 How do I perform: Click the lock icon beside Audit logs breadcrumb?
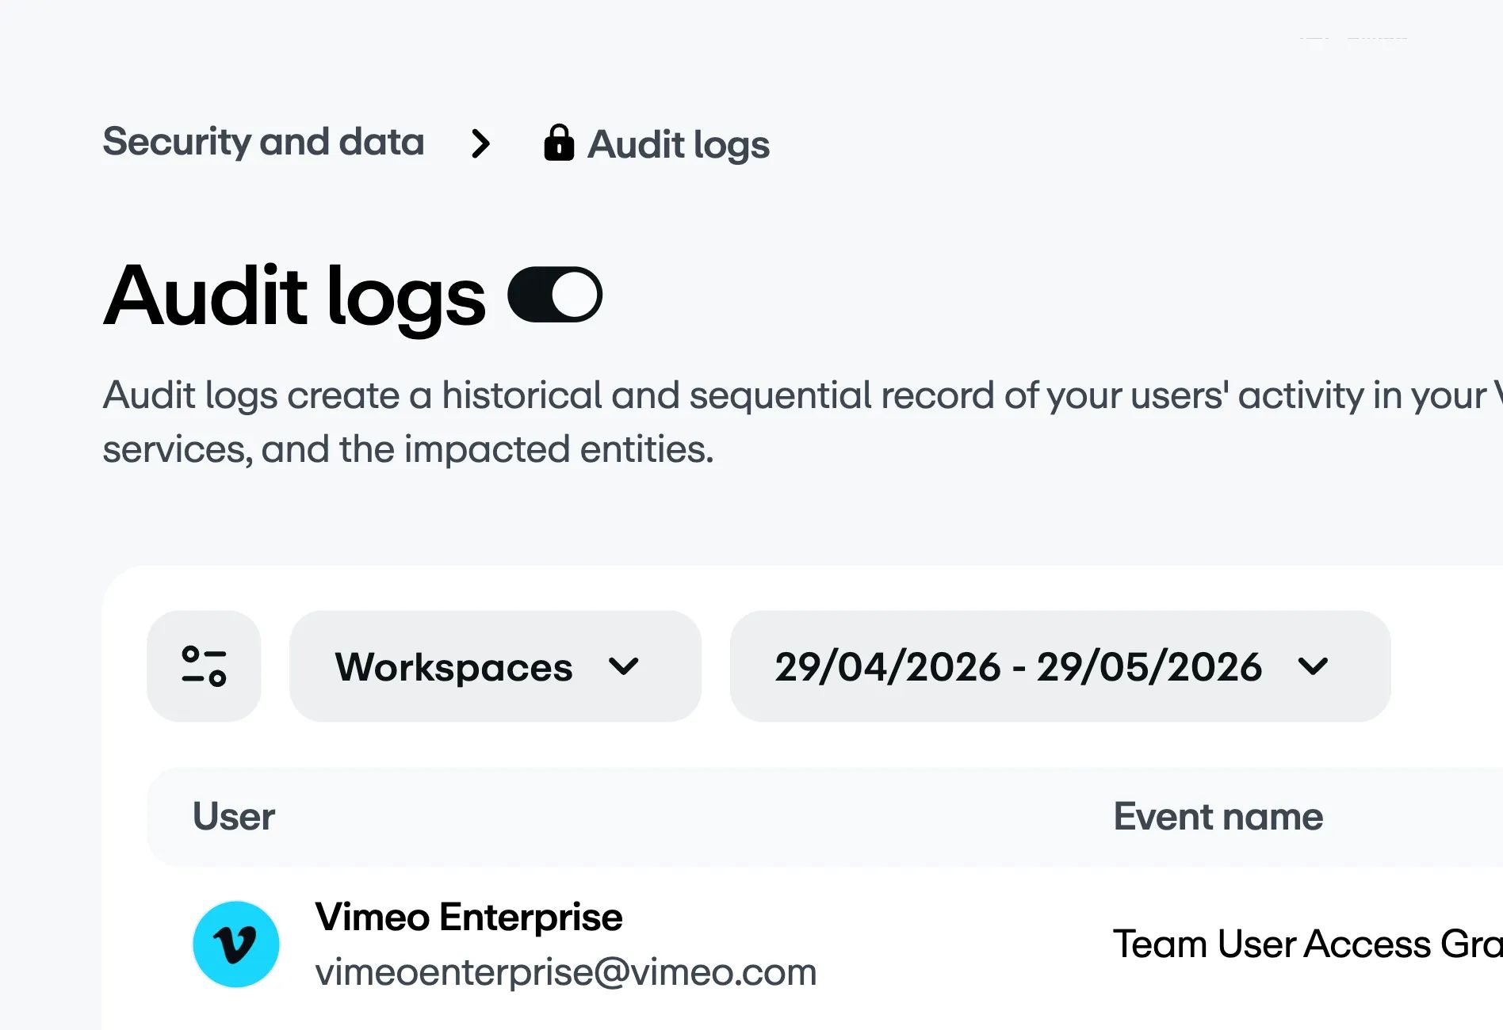pos(559,143)
